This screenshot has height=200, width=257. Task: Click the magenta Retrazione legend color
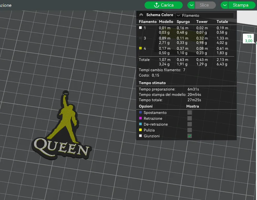141,118
